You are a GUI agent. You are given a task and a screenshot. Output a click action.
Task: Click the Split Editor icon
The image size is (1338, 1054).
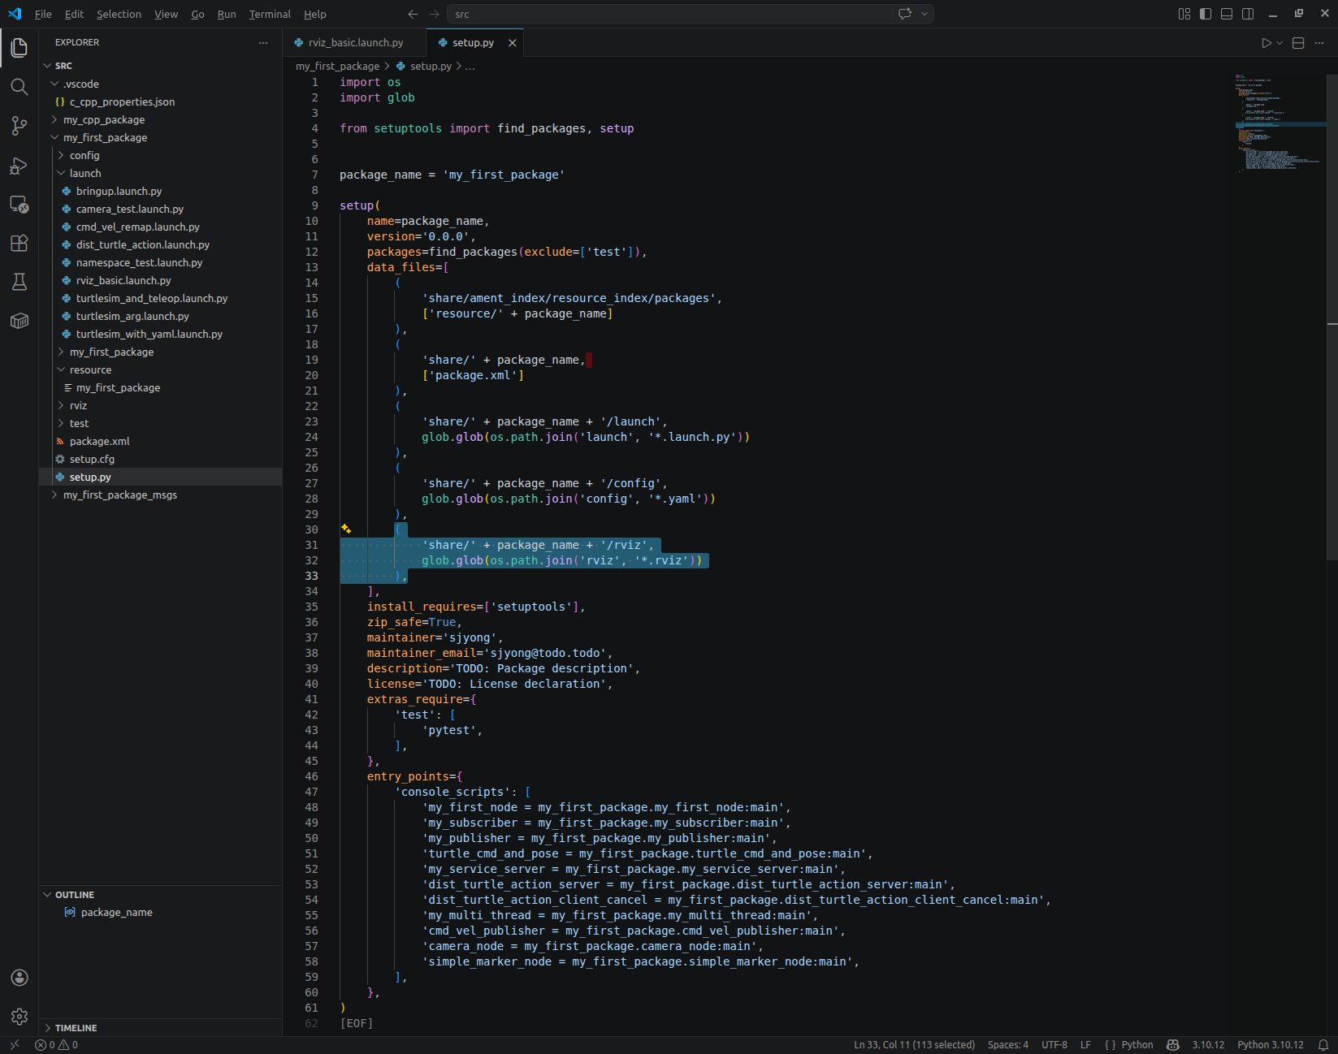[1298, 43]
